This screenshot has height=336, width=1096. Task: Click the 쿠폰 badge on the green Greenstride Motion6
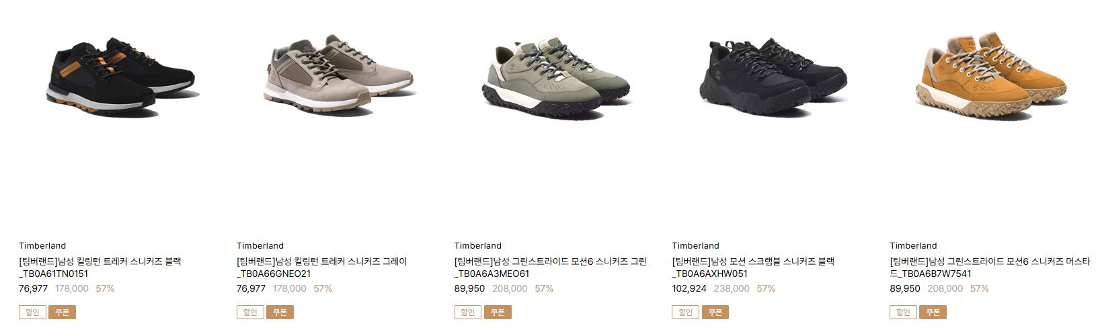click(498, 312)
